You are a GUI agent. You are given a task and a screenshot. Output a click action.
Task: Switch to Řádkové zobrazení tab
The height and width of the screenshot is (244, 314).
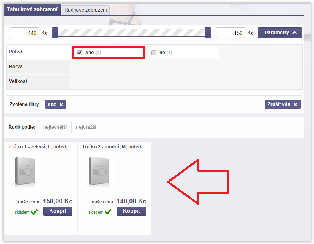86,10
